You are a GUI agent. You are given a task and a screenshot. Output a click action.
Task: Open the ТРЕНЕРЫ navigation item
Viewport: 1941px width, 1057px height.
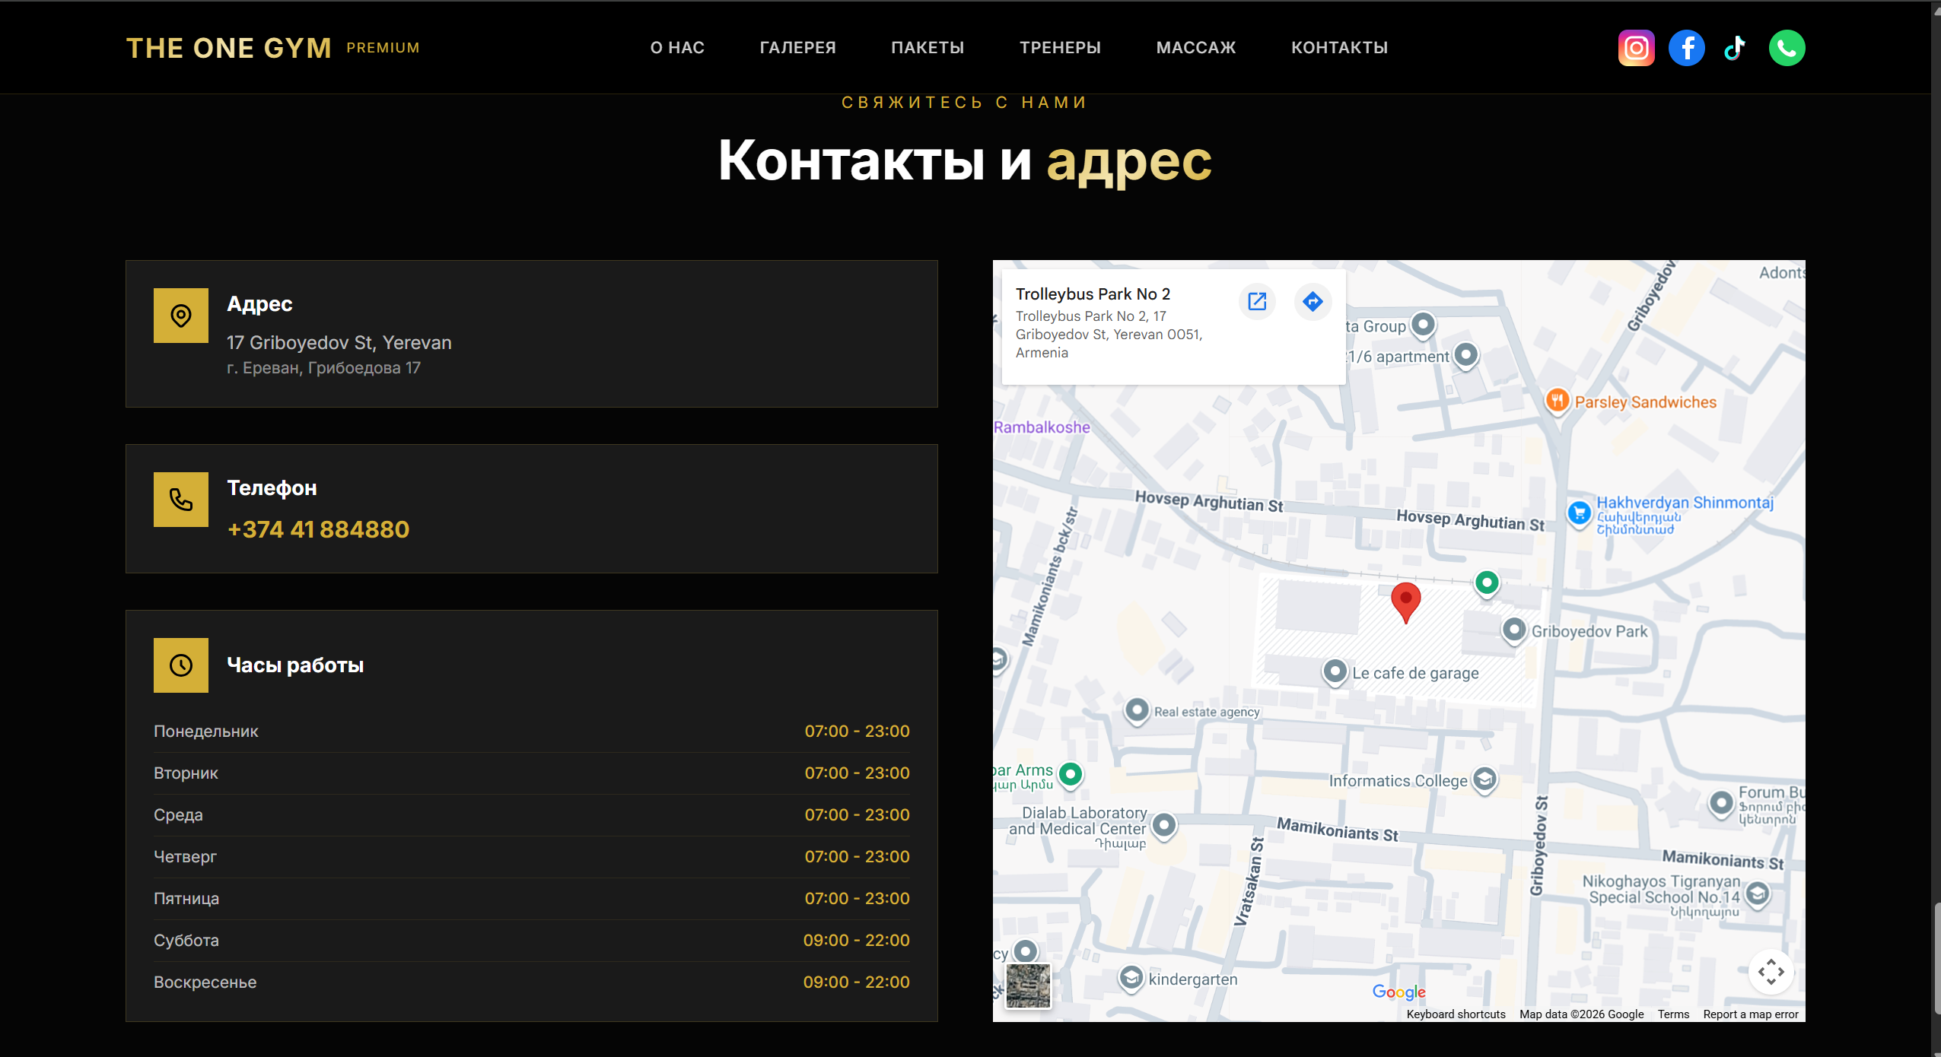pyautogui.click(x=1060, y=47)
